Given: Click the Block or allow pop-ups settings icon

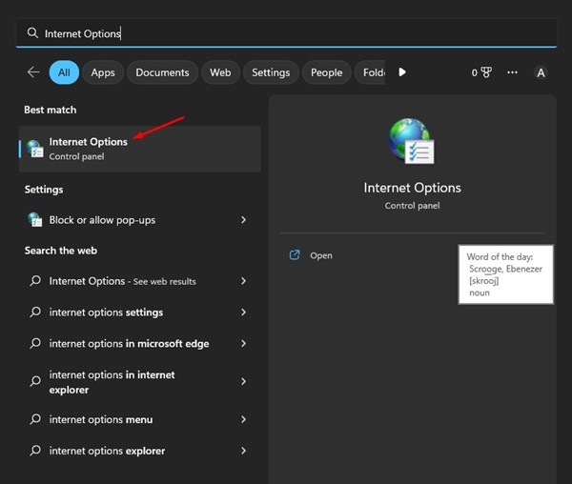Looking at the screenshot, I should point(35,220).
